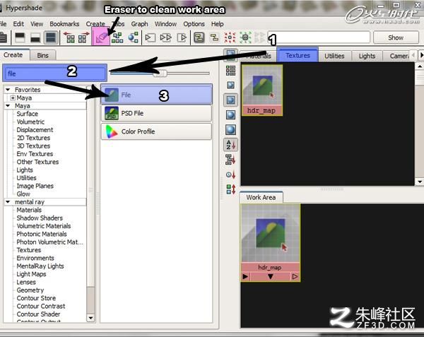This screenshot has width=424, height=337.
Task: Open the Options menu
Action: pyautogui.click(x=194, y=24)
